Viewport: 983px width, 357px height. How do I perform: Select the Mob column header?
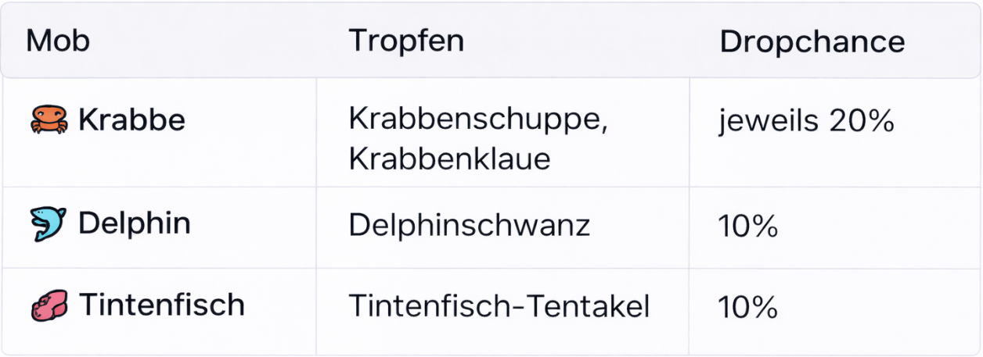58,41
